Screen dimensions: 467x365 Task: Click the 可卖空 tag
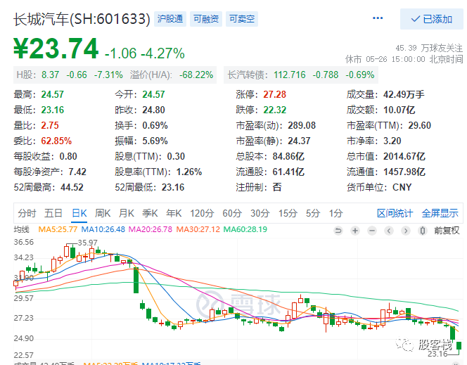(x=242, y=19)
